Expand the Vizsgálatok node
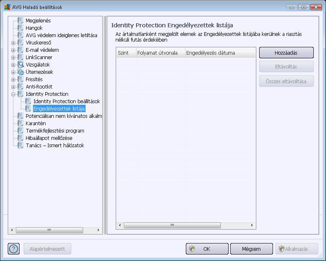 coord(13,65)
